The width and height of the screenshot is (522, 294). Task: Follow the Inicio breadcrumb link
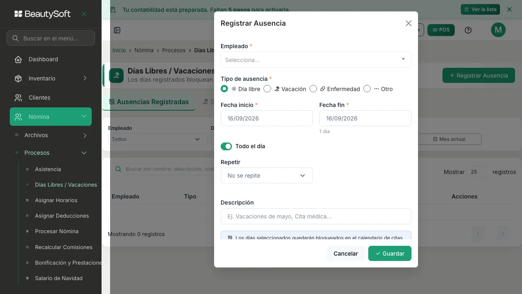119,50
